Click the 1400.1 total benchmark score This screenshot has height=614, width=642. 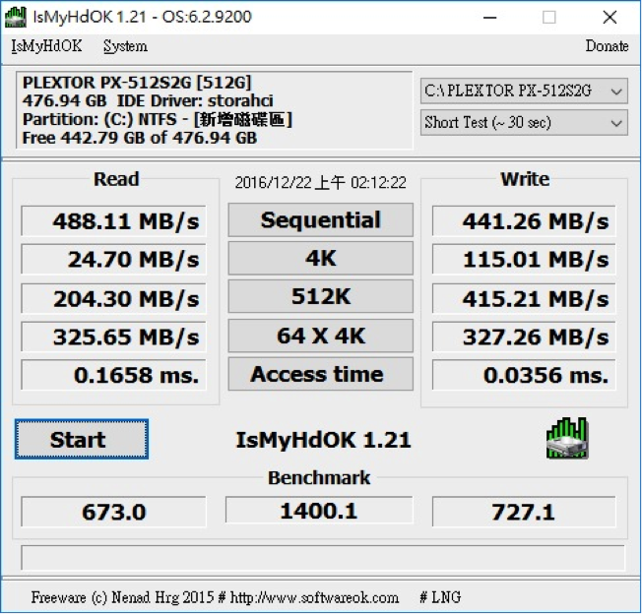(x=319, y=511)
